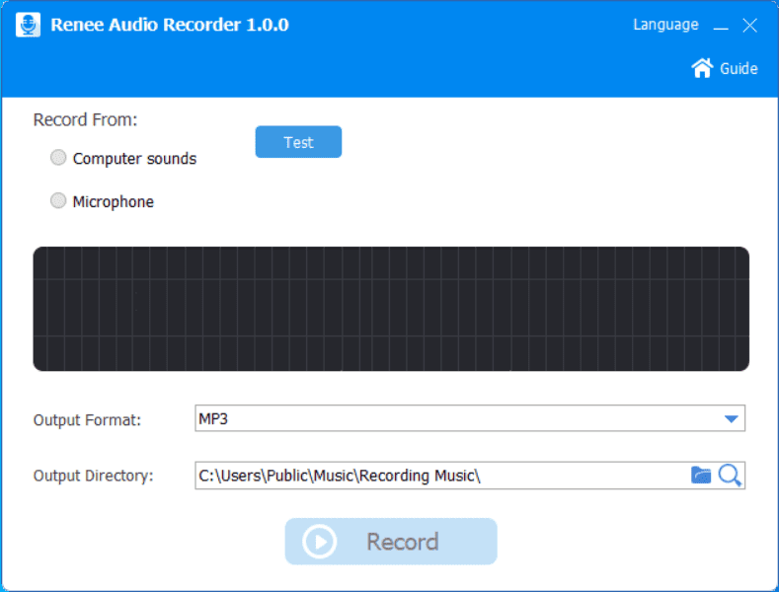Click the Record From: label

point(85,119)
